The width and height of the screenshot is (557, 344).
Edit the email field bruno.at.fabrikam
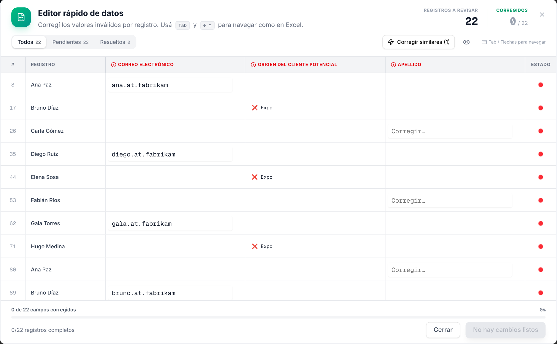[x=170, y=293]
